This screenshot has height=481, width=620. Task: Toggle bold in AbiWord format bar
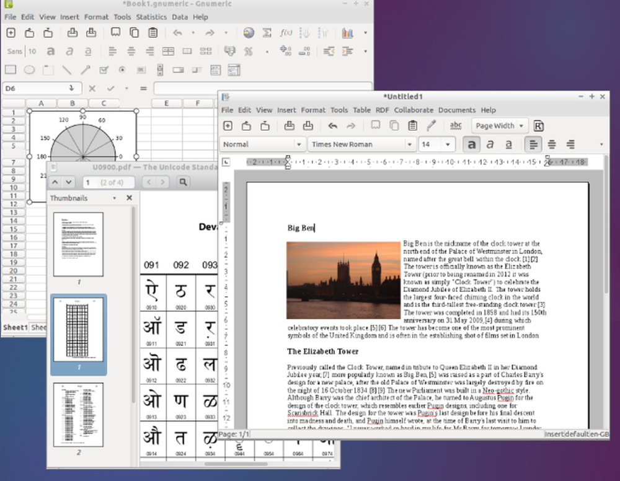click(x=471, y=144)
